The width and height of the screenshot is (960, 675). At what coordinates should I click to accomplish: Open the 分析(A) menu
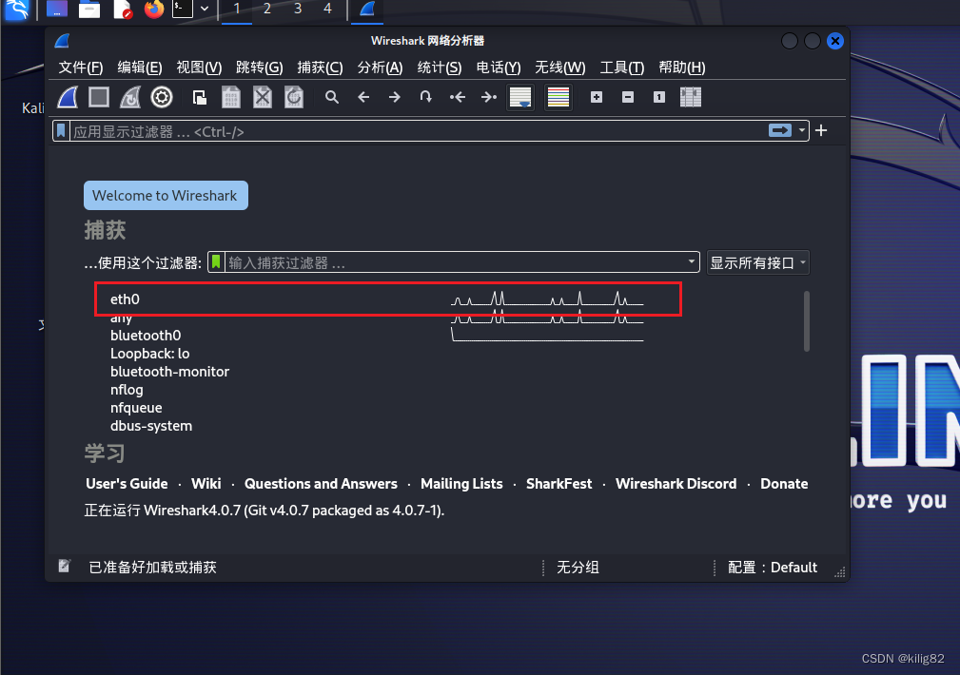(381, 67)
